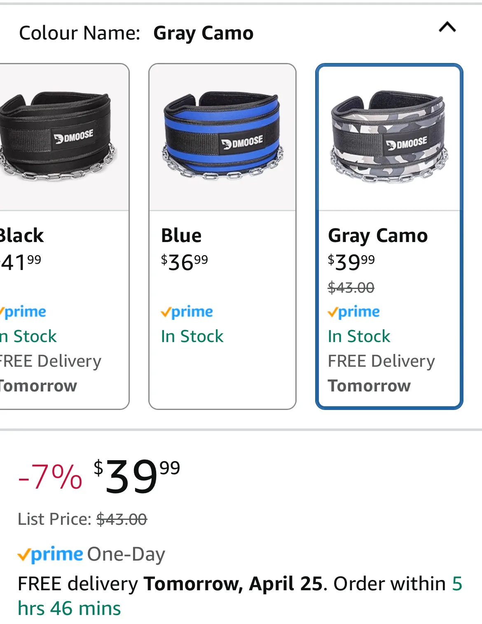Click the -7% discount label
The image size is (482, 624).
[50, 477]
